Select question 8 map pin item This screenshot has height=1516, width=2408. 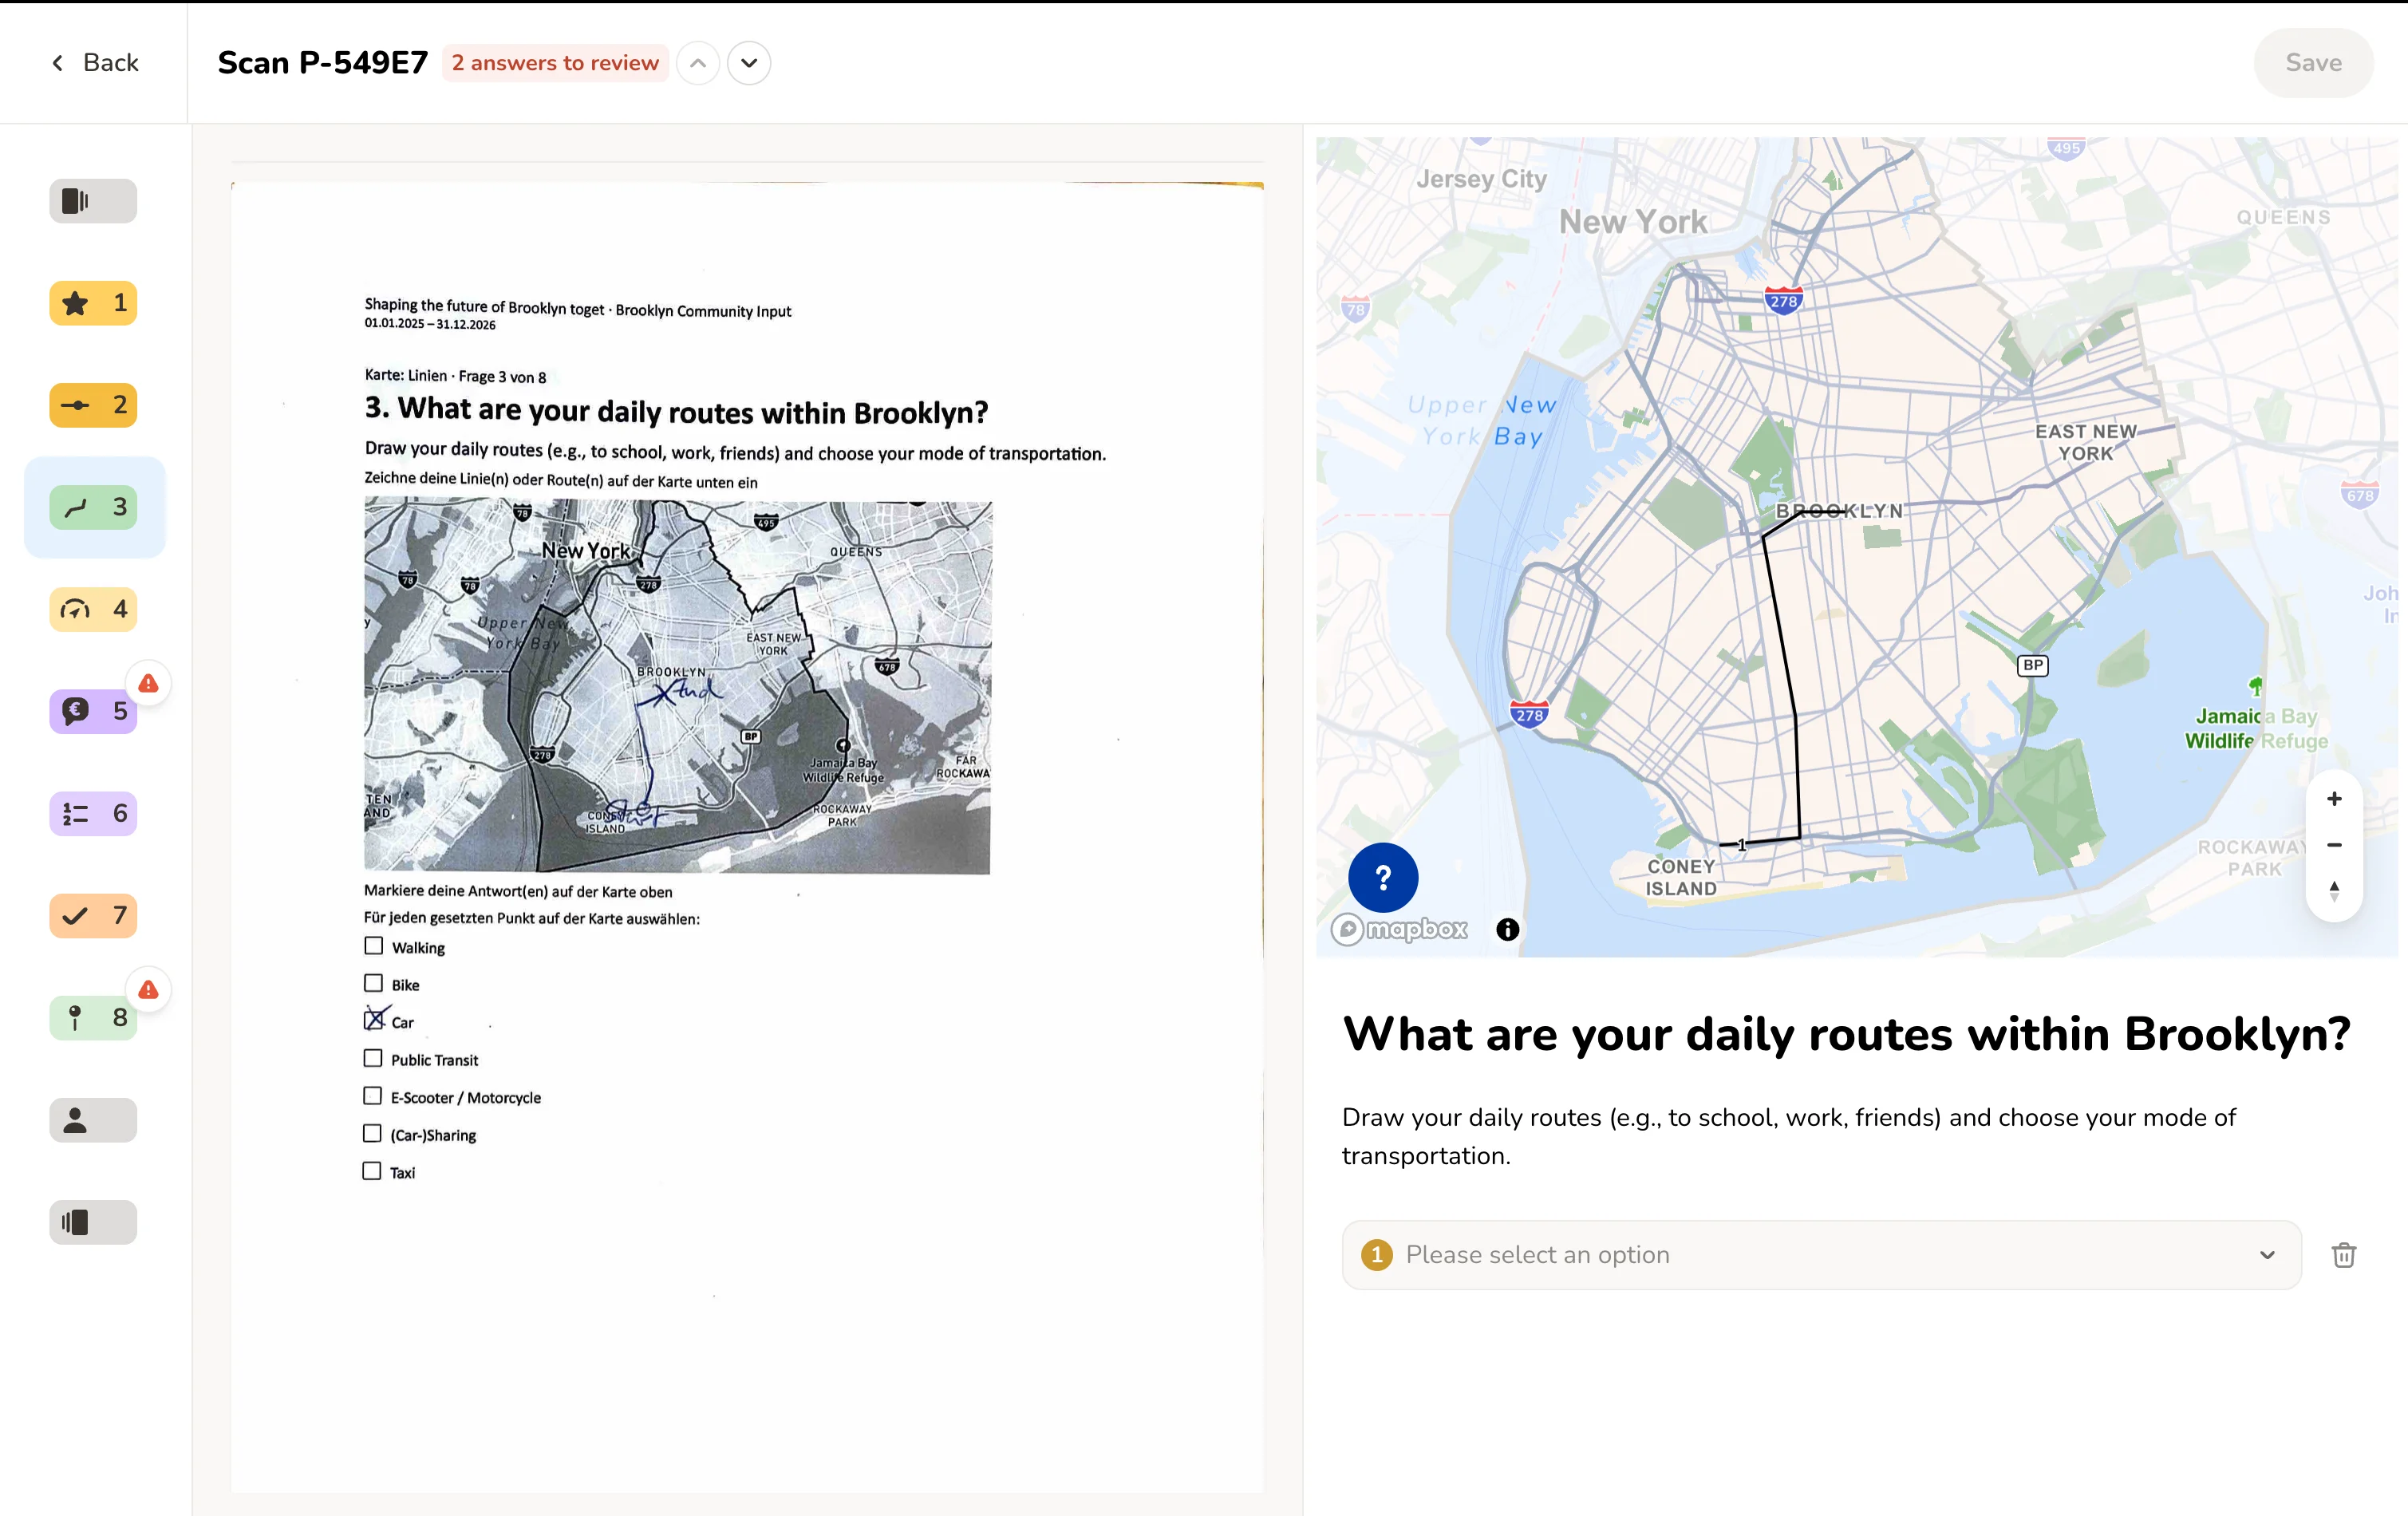point(93,1018)
